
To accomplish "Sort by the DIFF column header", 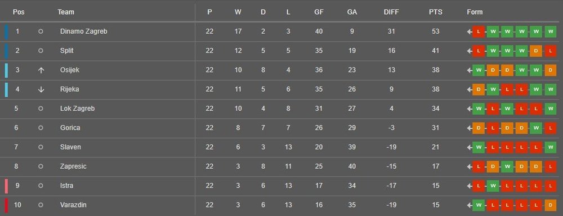I will [x=391, y=12].
